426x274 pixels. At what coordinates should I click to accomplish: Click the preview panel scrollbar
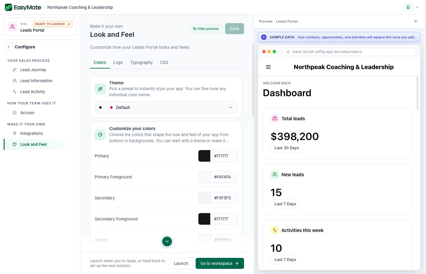pos(417,93)
